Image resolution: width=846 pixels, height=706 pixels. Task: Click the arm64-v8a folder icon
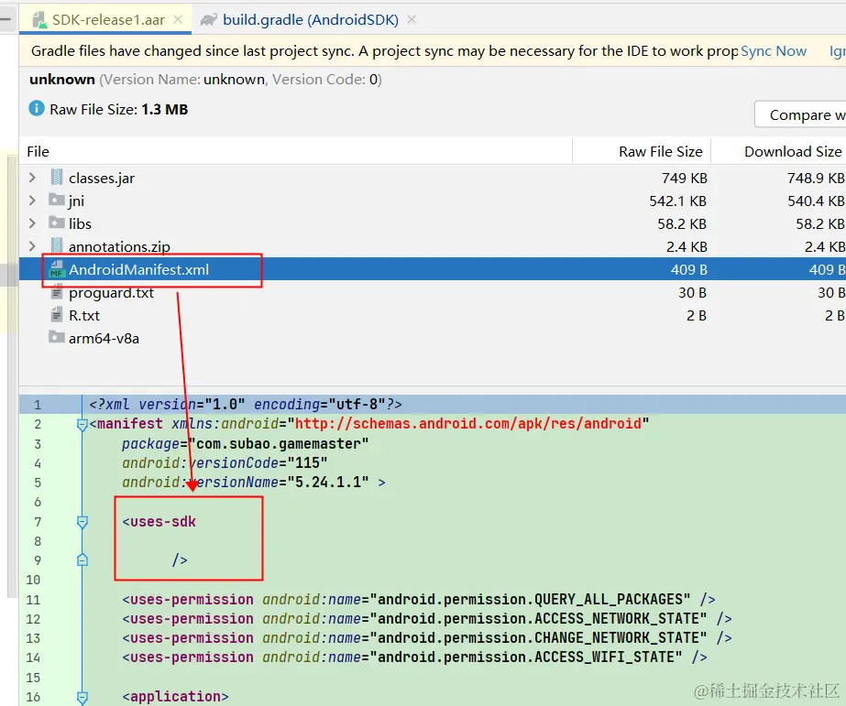click(56, 337)
